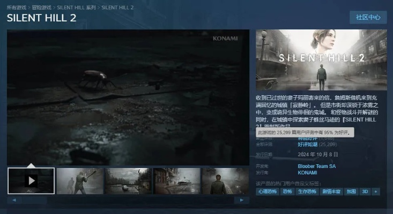The height and width of the screenshot is (214, 393).
Task: Play the selected trailer video thumbnail
Action: [31, 181]
